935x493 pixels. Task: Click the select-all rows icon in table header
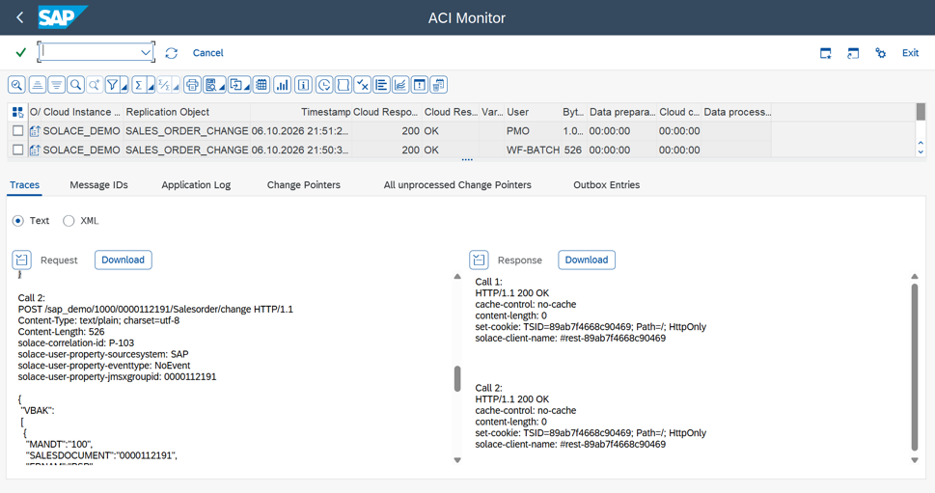point(17,112)
